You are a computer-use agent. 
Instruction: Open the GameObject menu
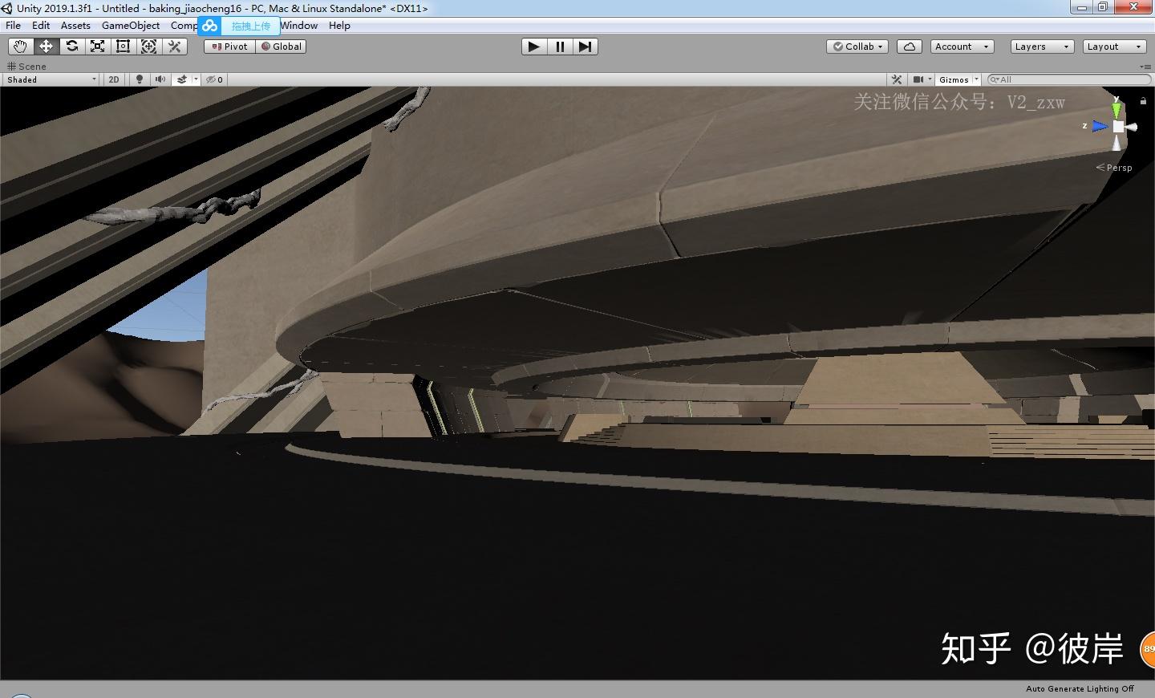click(130, 26)
